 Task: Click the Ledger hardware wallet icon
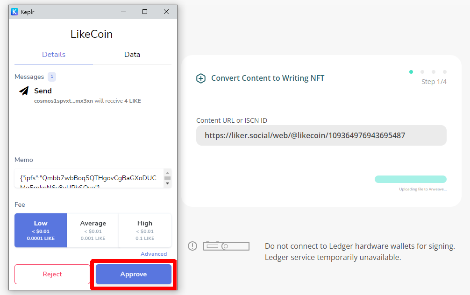point(226,246)
